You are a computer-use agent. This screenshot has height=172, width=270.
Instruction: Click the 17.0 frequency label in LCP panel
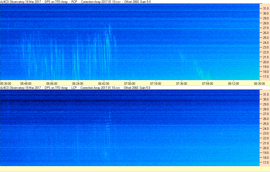tap(266, 163)
